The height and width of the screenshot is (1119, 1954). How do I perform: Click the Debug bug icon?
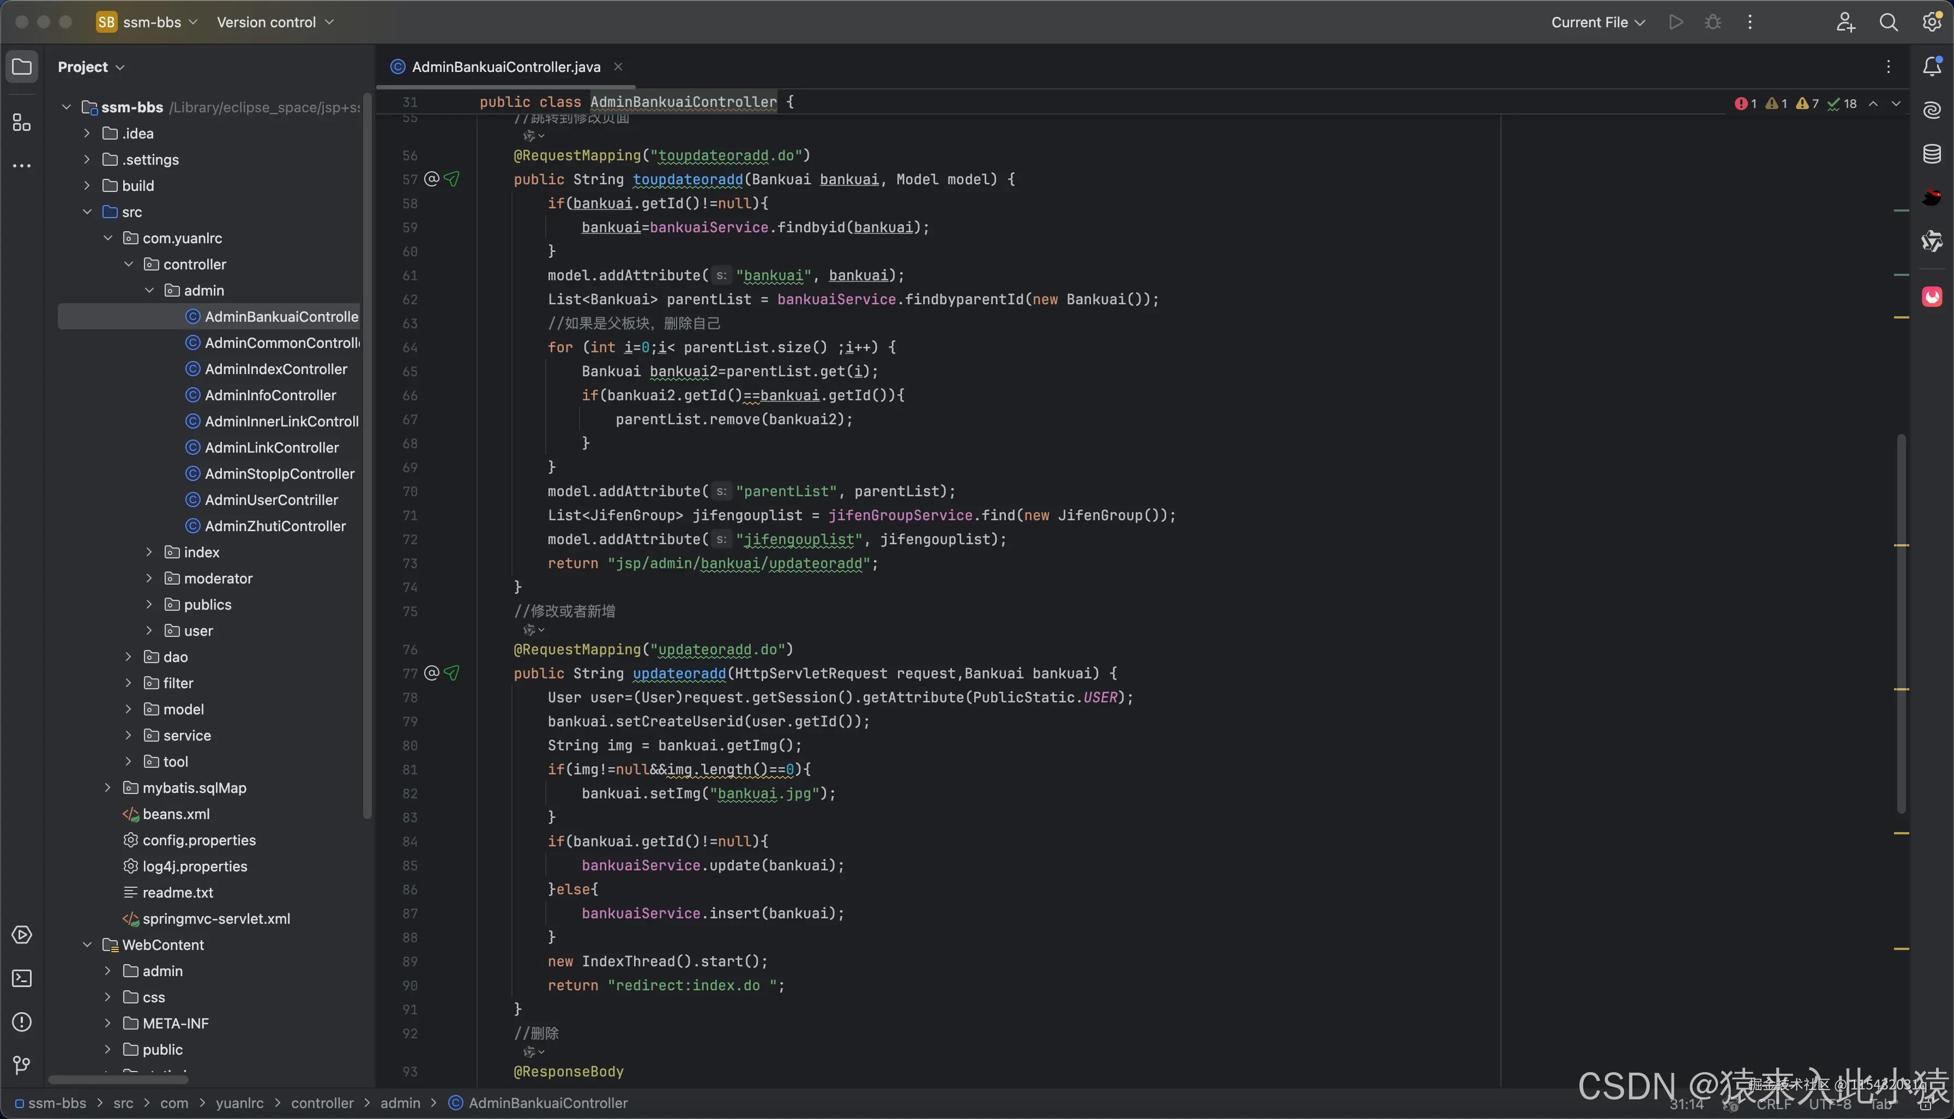point(1712,22)
